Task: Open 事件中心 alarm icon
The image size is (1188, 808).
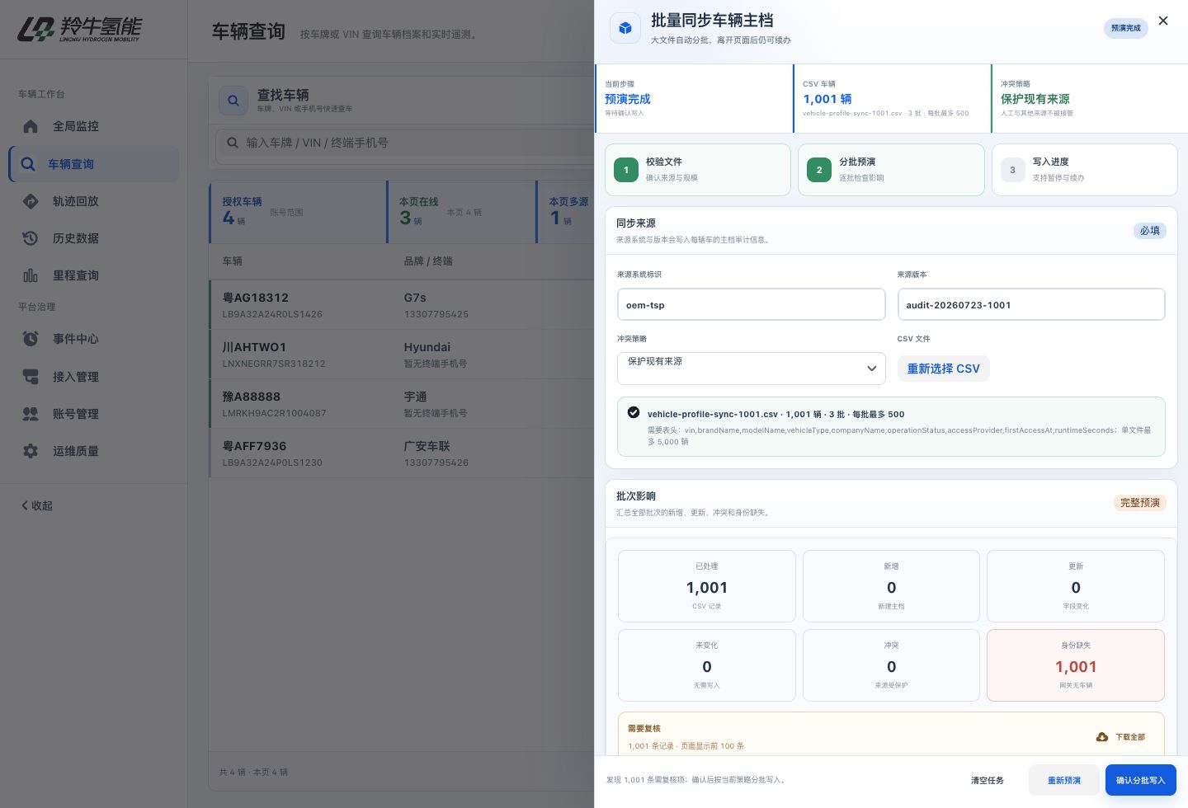Action: [x=31, y=339]
